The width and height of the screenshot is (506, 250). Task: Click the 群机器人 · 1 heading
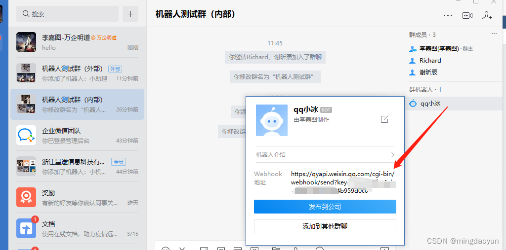pos(425,90)
